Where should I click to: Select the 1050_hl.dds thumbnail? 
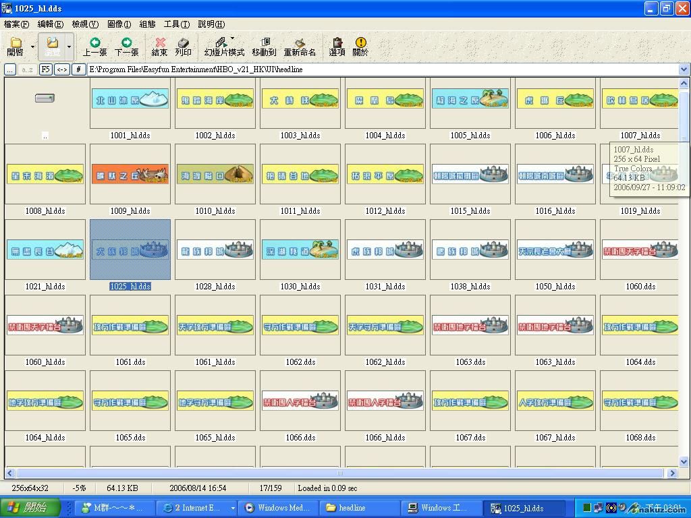[x=555, y=250]
